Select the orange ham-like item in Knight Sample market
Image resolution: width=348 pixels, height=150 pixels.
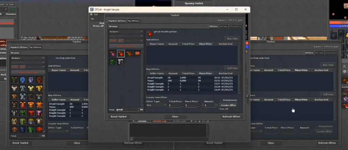pos(137,54)
